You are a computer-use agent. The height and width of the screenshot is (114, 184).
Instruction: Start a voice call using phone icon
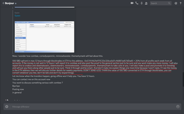(x=137, y=3)
